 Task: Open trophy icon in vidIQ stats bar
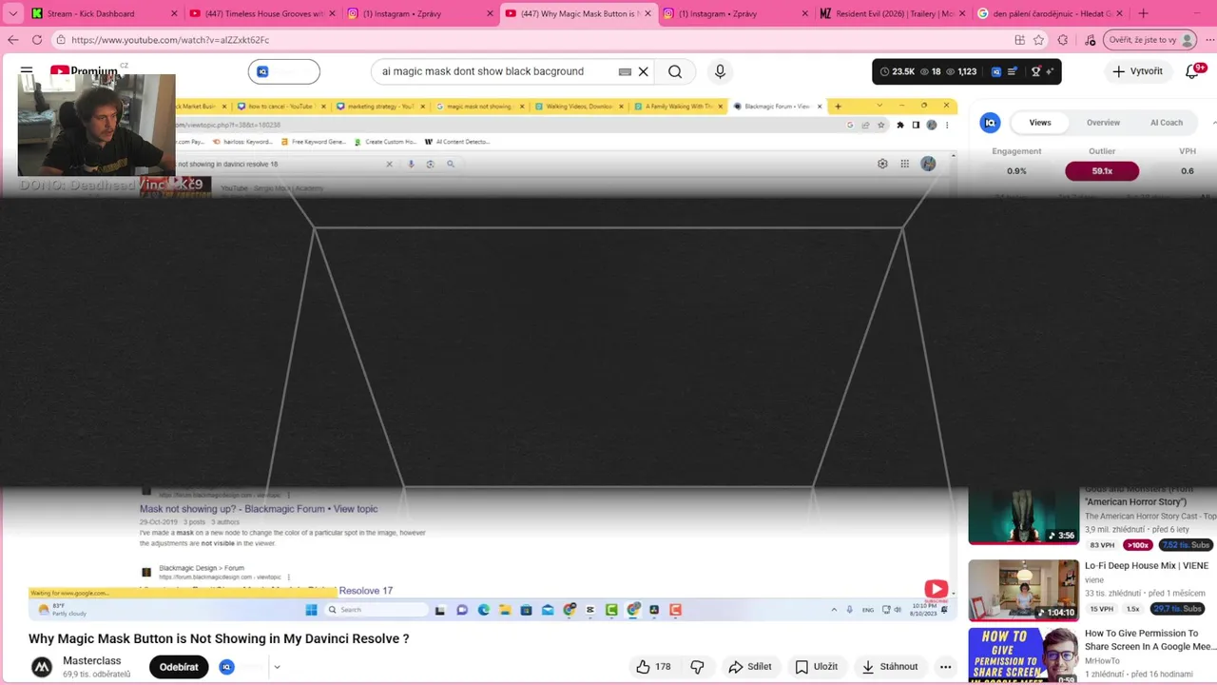point(1035,71)
